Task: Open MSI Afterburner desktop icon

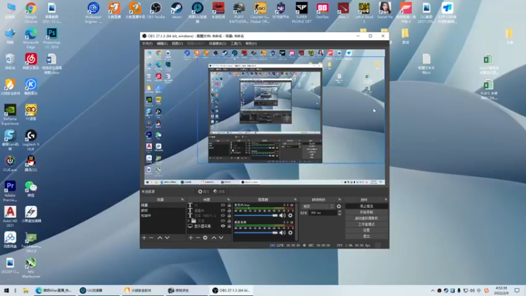Action: (31, 268)
